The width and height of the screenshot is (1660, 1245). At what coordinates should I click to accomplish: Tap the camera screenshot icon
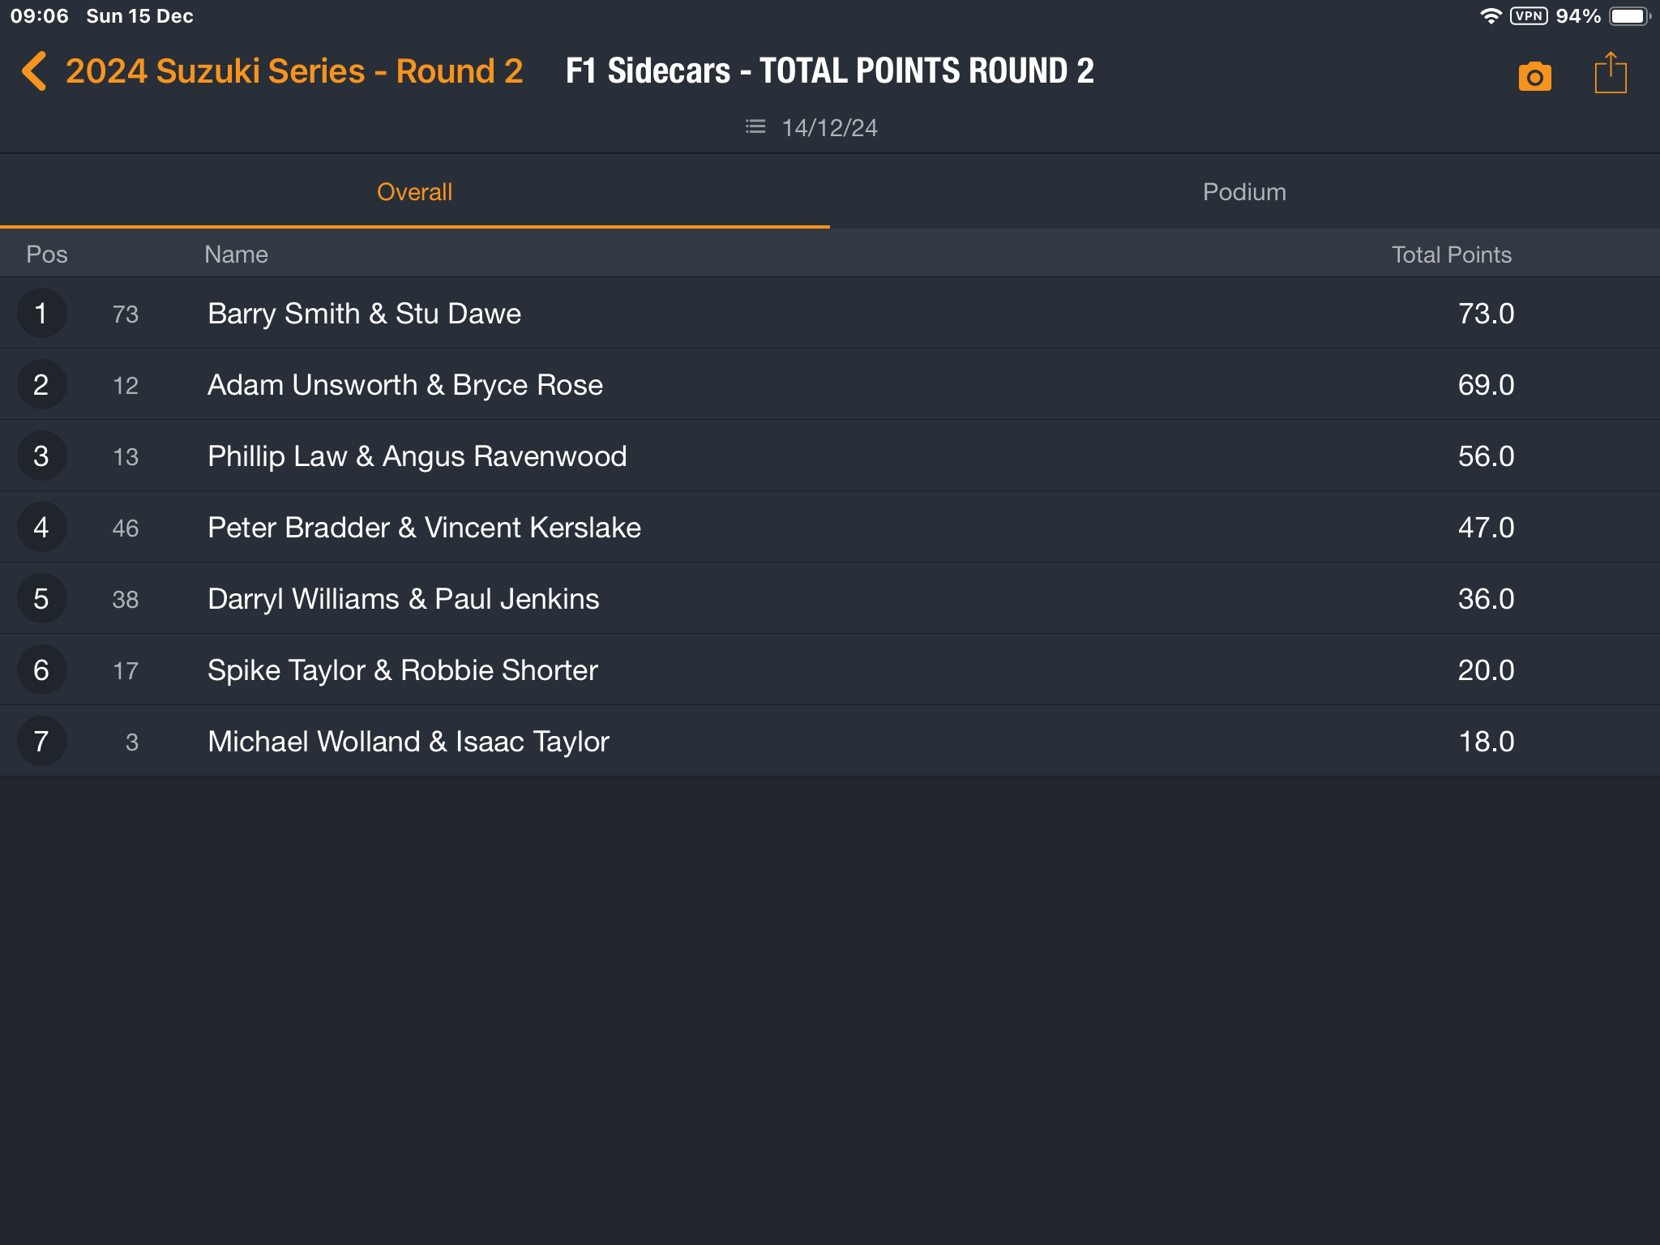[1534, 76]
